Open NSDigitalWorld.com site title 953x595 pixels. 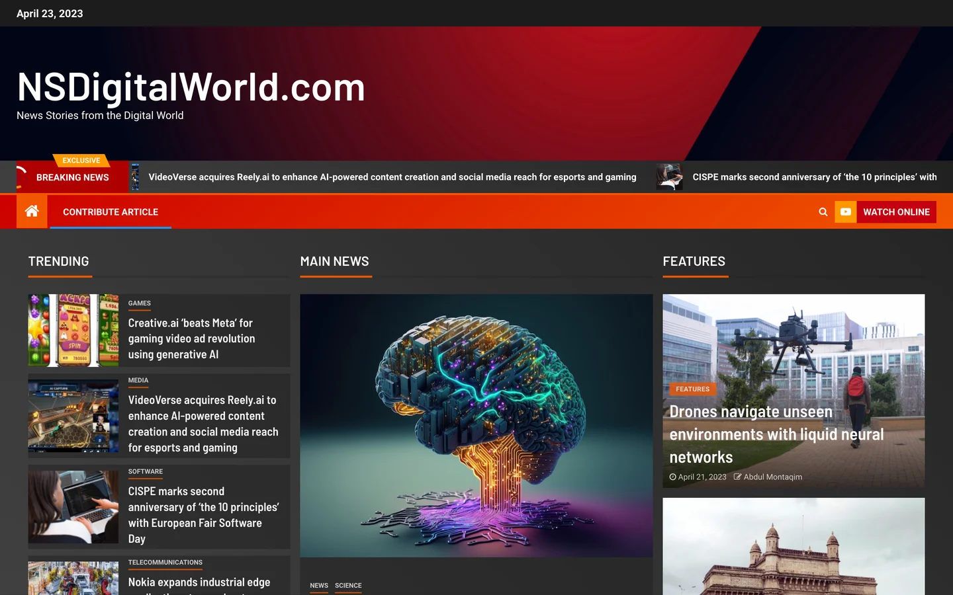(x=191, y=87)
